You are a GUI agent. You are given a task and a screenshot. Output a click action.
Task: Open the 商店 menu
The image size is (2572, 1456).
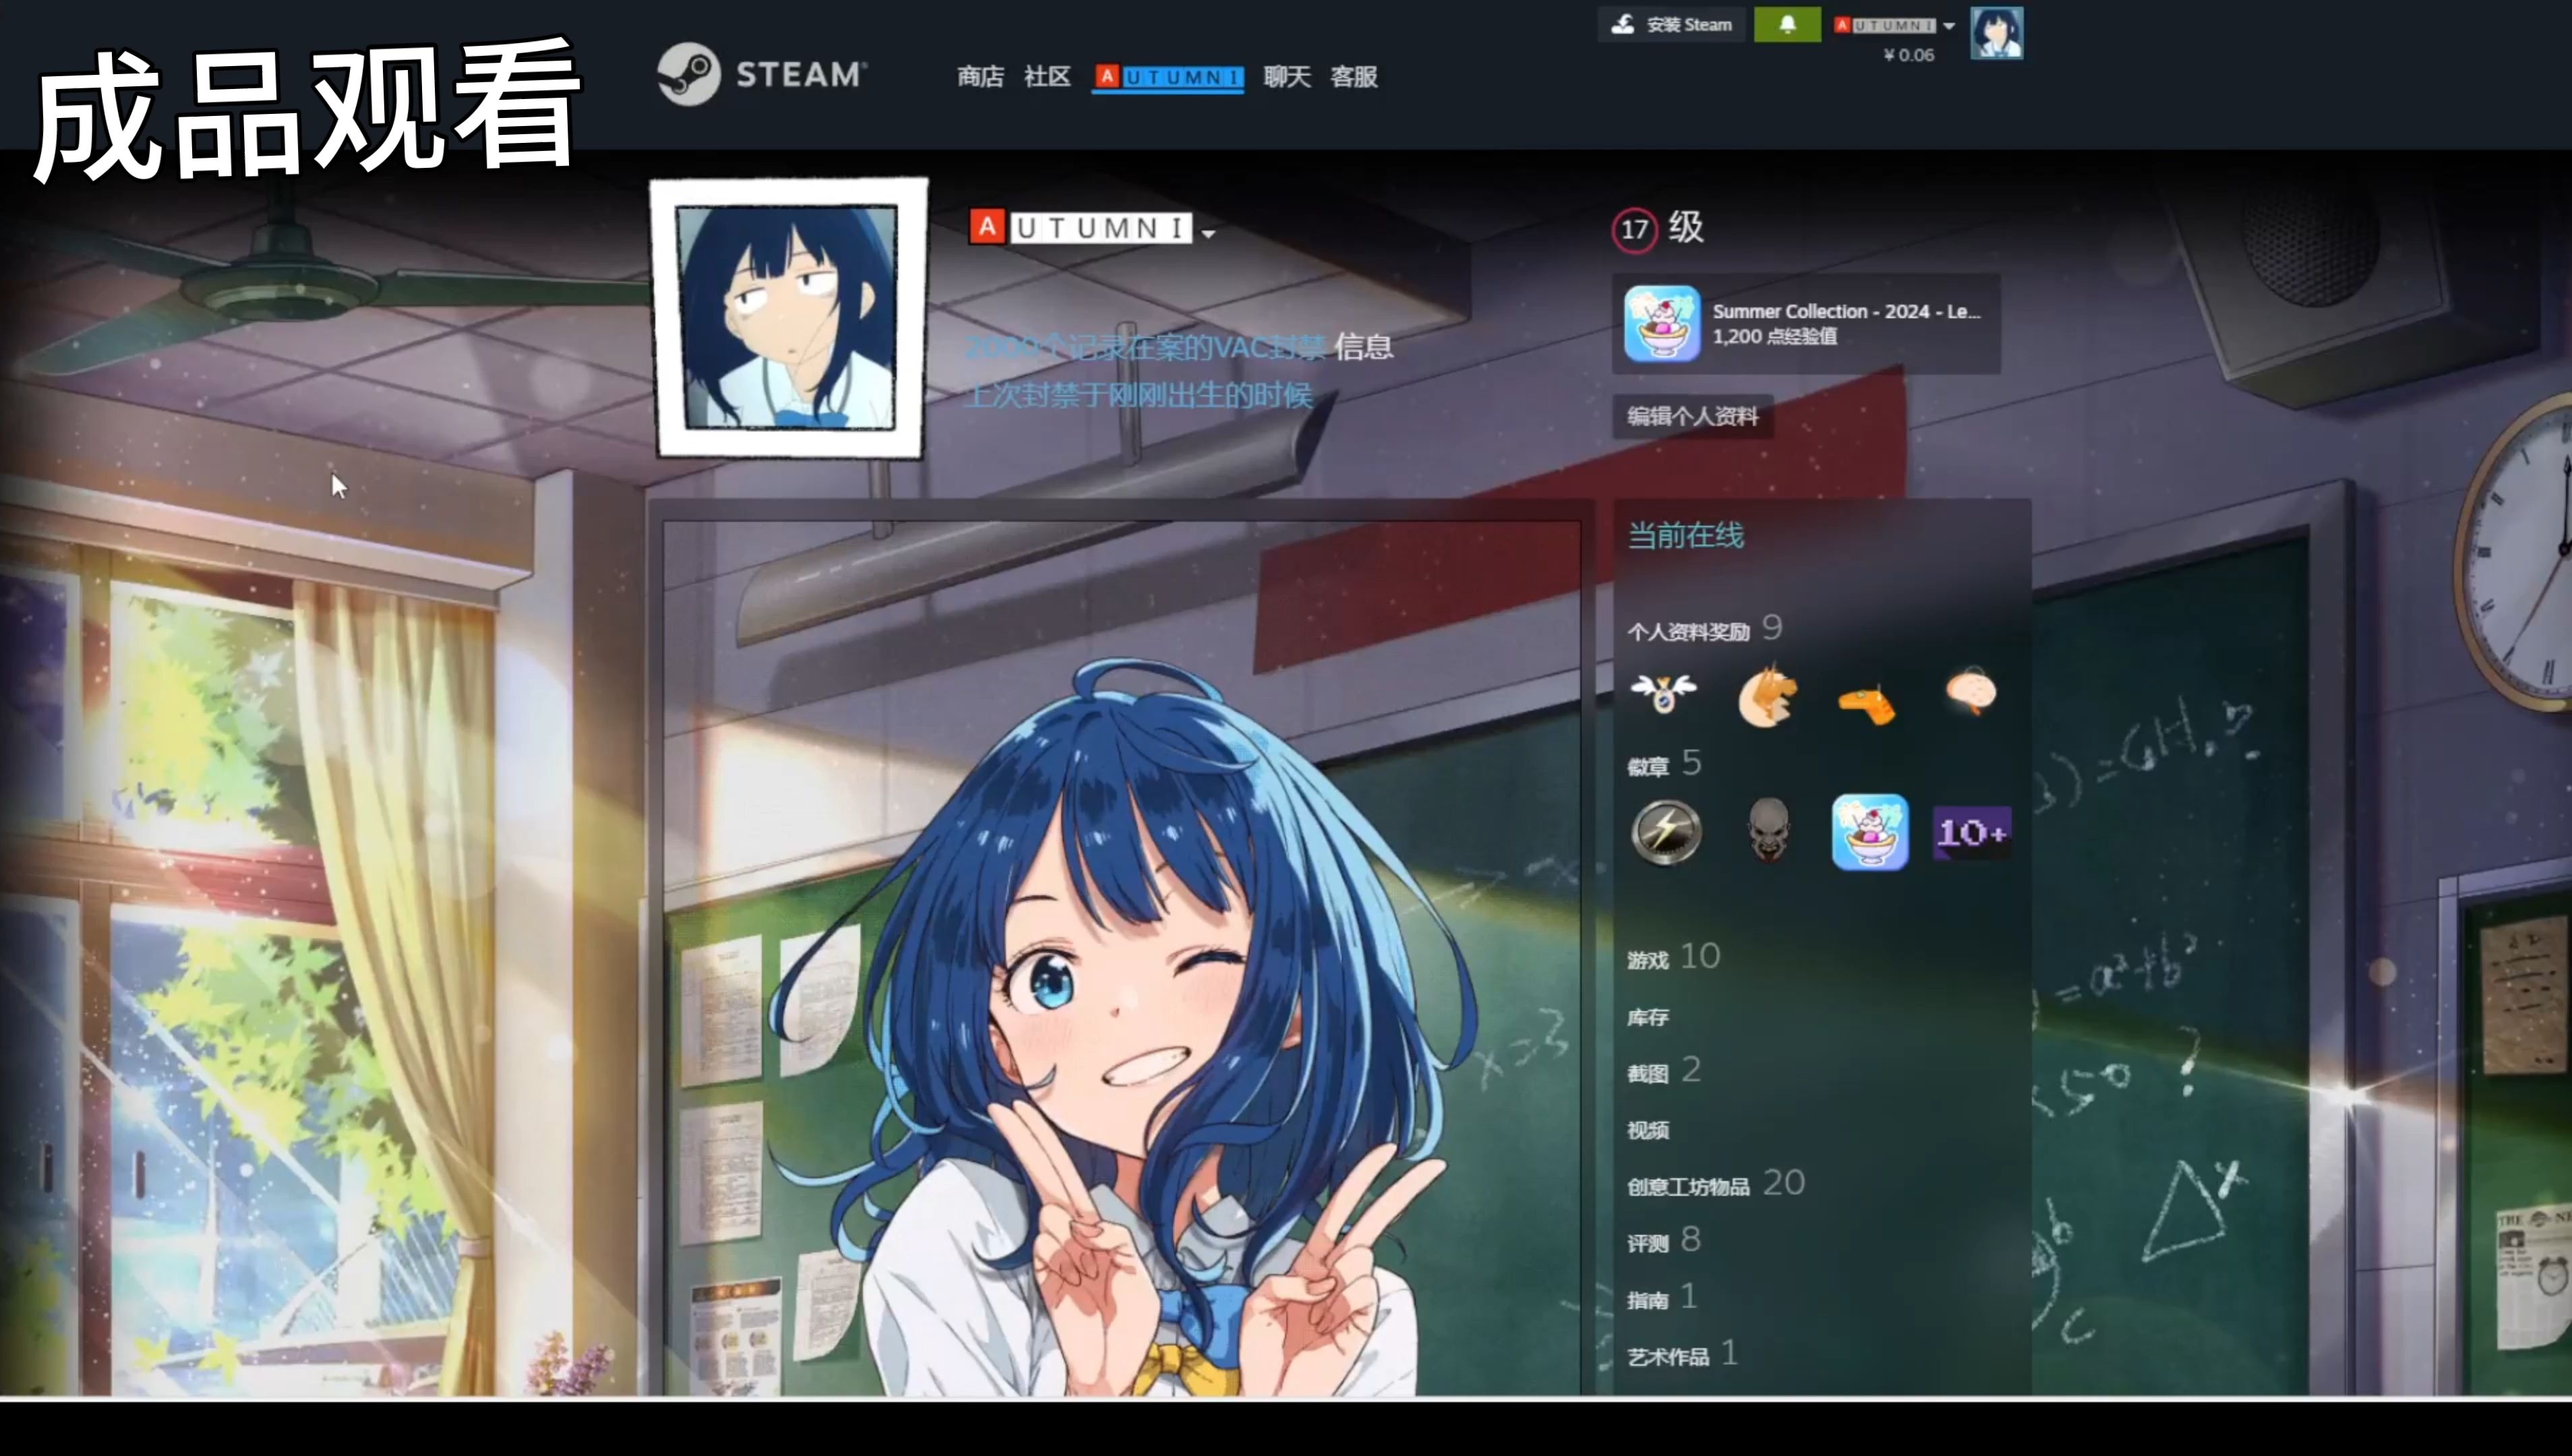click(x=980, y=76)
